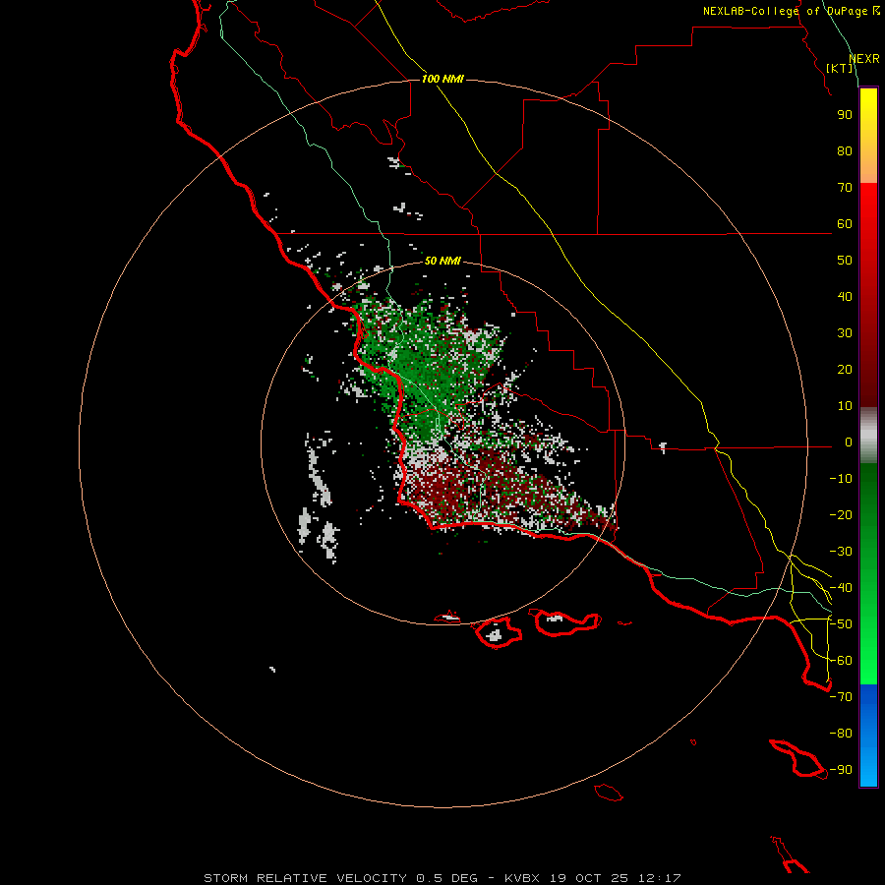The width and height of the screenshot is (885, 885).
Task: Pick the gray zero-velocity segment of the color bar
Action: [x=868, y=436]
